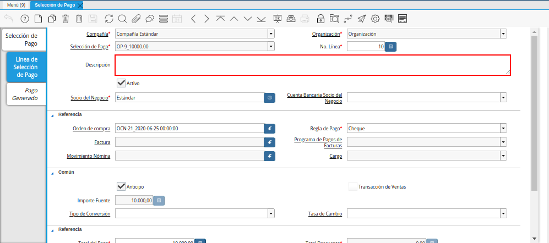549x243 pixels.
Task: Switch to the Menú (9) tab
Action: pyautogui.click(x=16, y=5)
